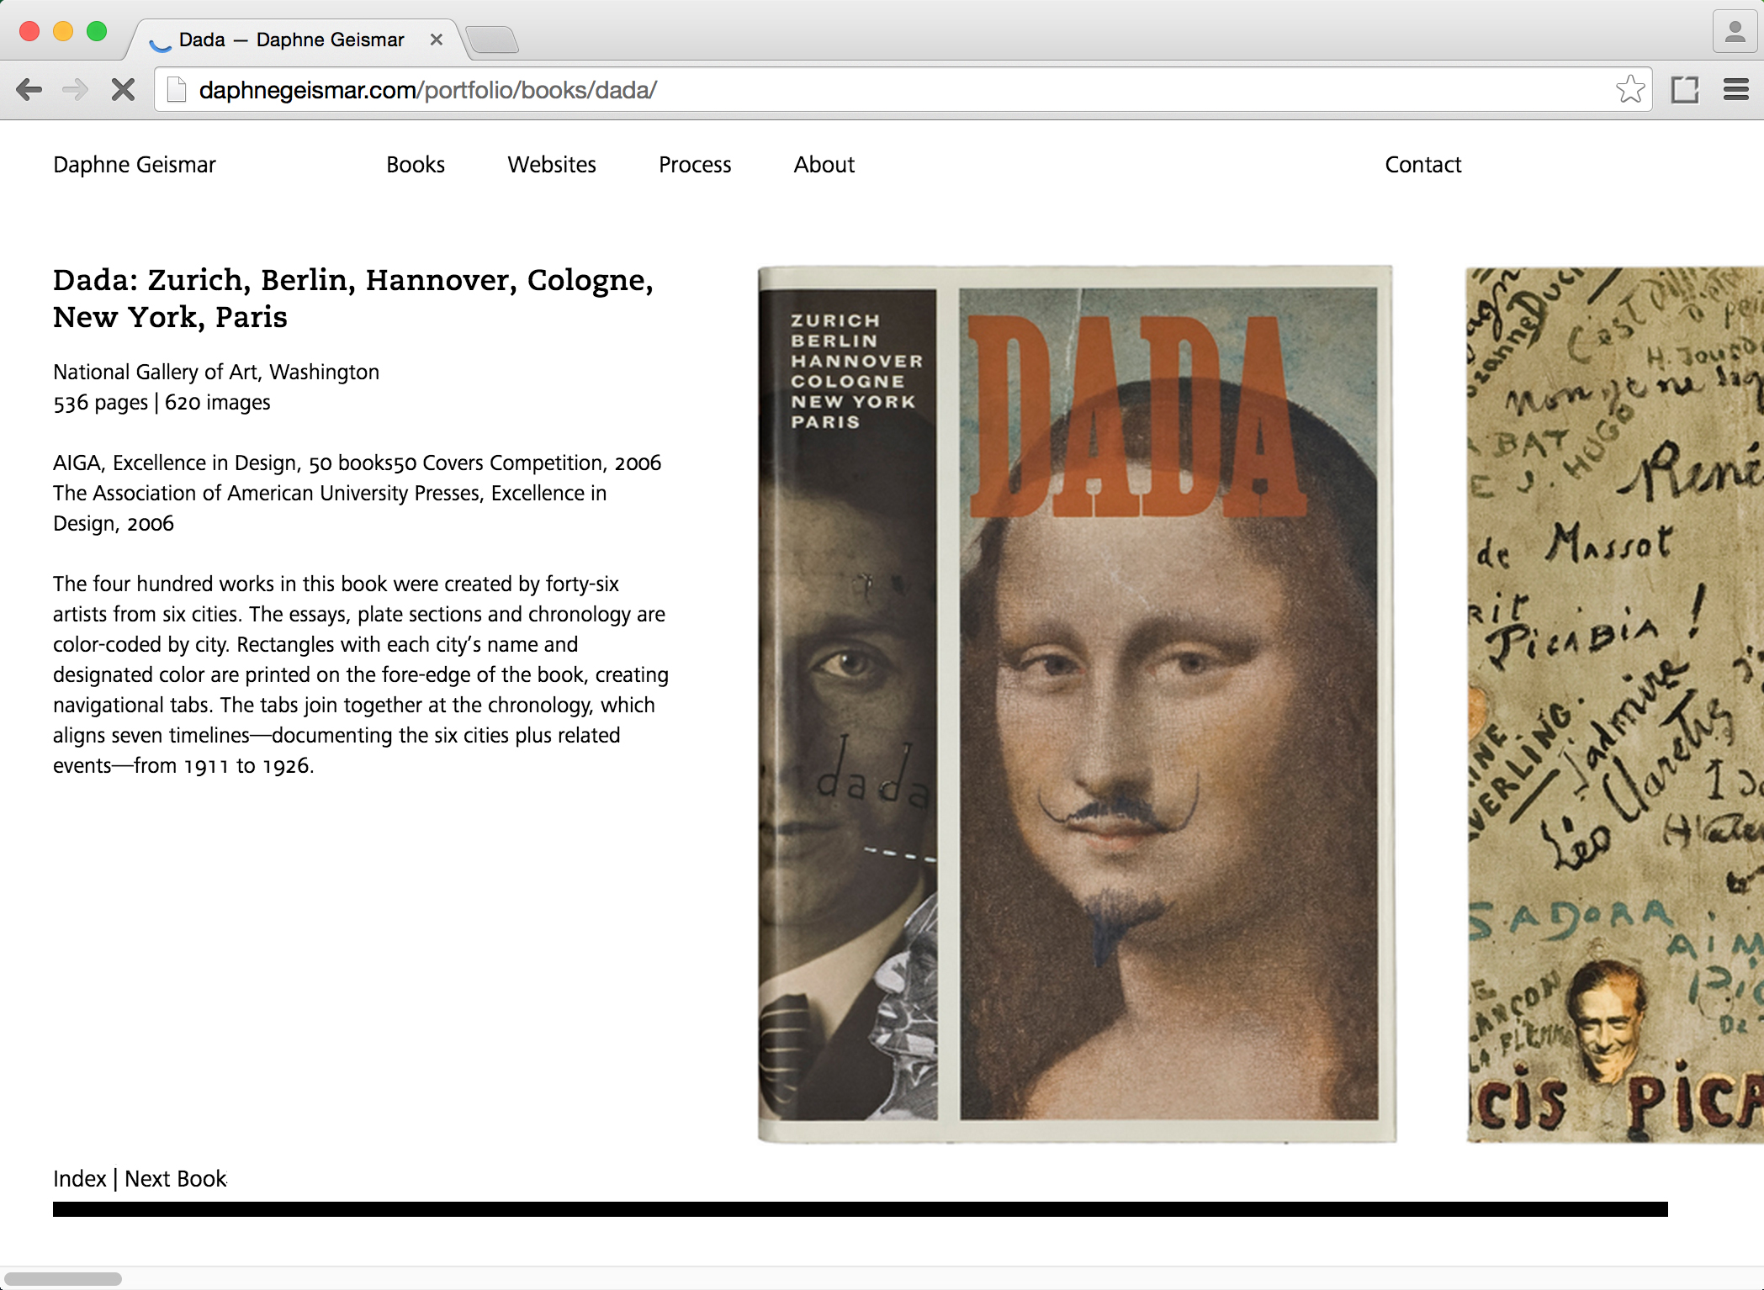
Task: Stop page loading with the X button
Action: pyautogui.click(x=124, y=89)
